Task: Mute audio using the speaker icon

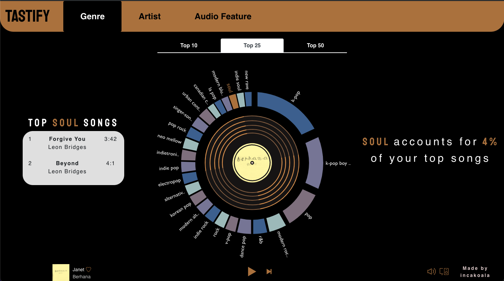Action: pos(432,271)
